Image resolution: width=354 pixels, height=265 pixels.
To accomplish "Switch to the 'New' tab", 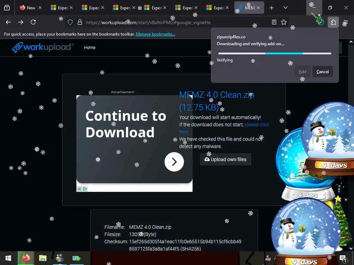I will [x=31, y=8].
